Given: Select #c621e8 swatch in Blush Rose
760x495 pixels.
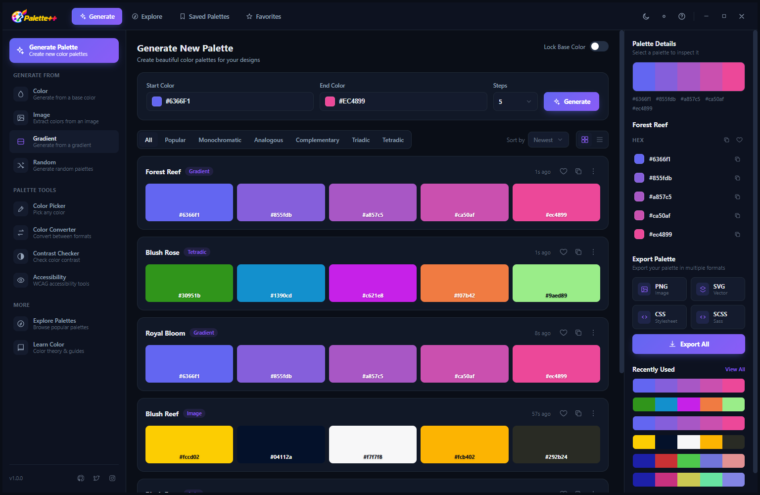Looking at the screenshot, I should pyautogui.click(x=373, y=283).
